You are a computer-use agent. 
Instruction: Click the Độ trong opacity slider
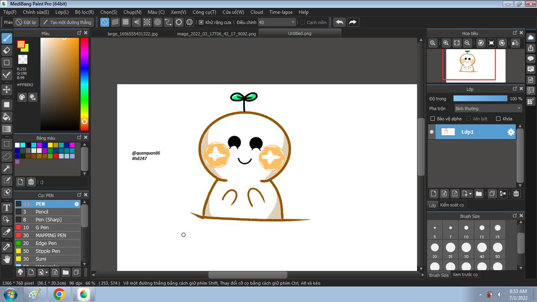[x=480, y=99]
